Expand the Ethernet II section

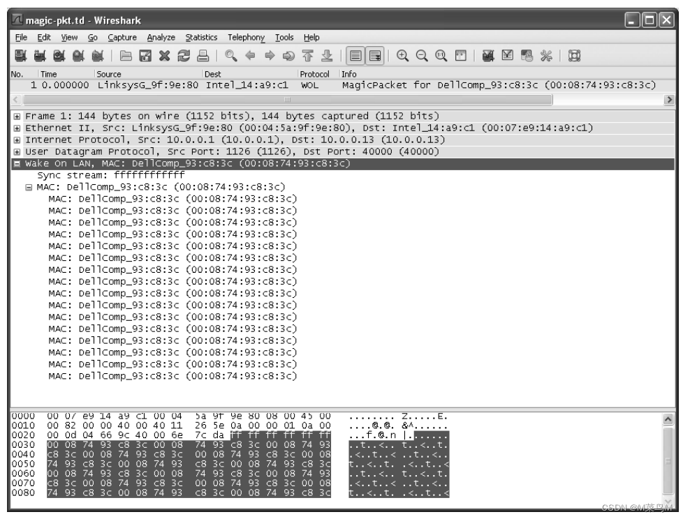(17, 128)
